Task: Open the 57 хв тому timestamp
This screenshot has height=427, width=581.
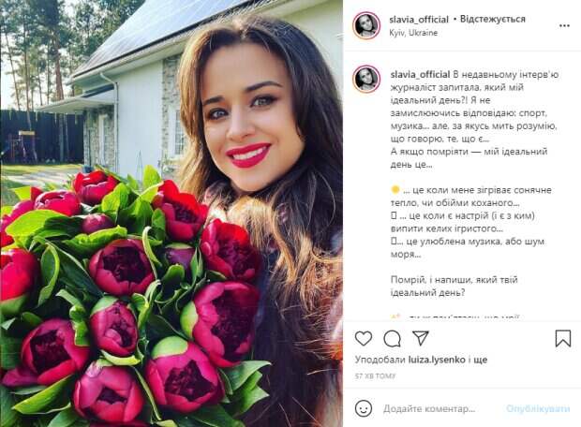Action: 375,375
